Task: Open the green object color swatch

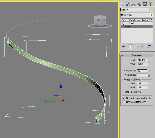Action: point(151,10)
